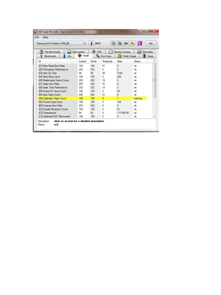This screenshot has height=295, width=221.
Task: Open the File menu
Action: pos(37,37)
